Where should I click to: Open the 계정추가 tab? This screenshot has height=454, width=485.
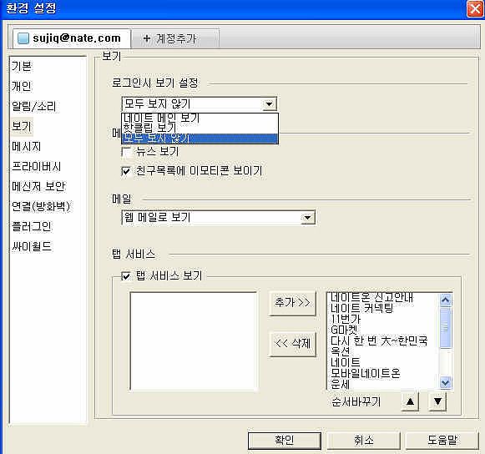pos(175,38)
